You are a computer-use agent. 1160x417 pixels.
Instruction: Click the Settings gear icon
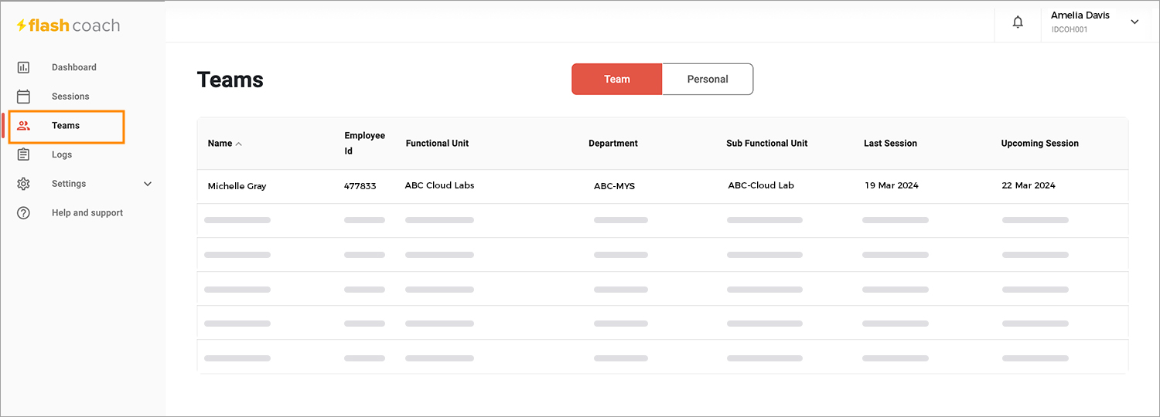(x=23, y=184)
